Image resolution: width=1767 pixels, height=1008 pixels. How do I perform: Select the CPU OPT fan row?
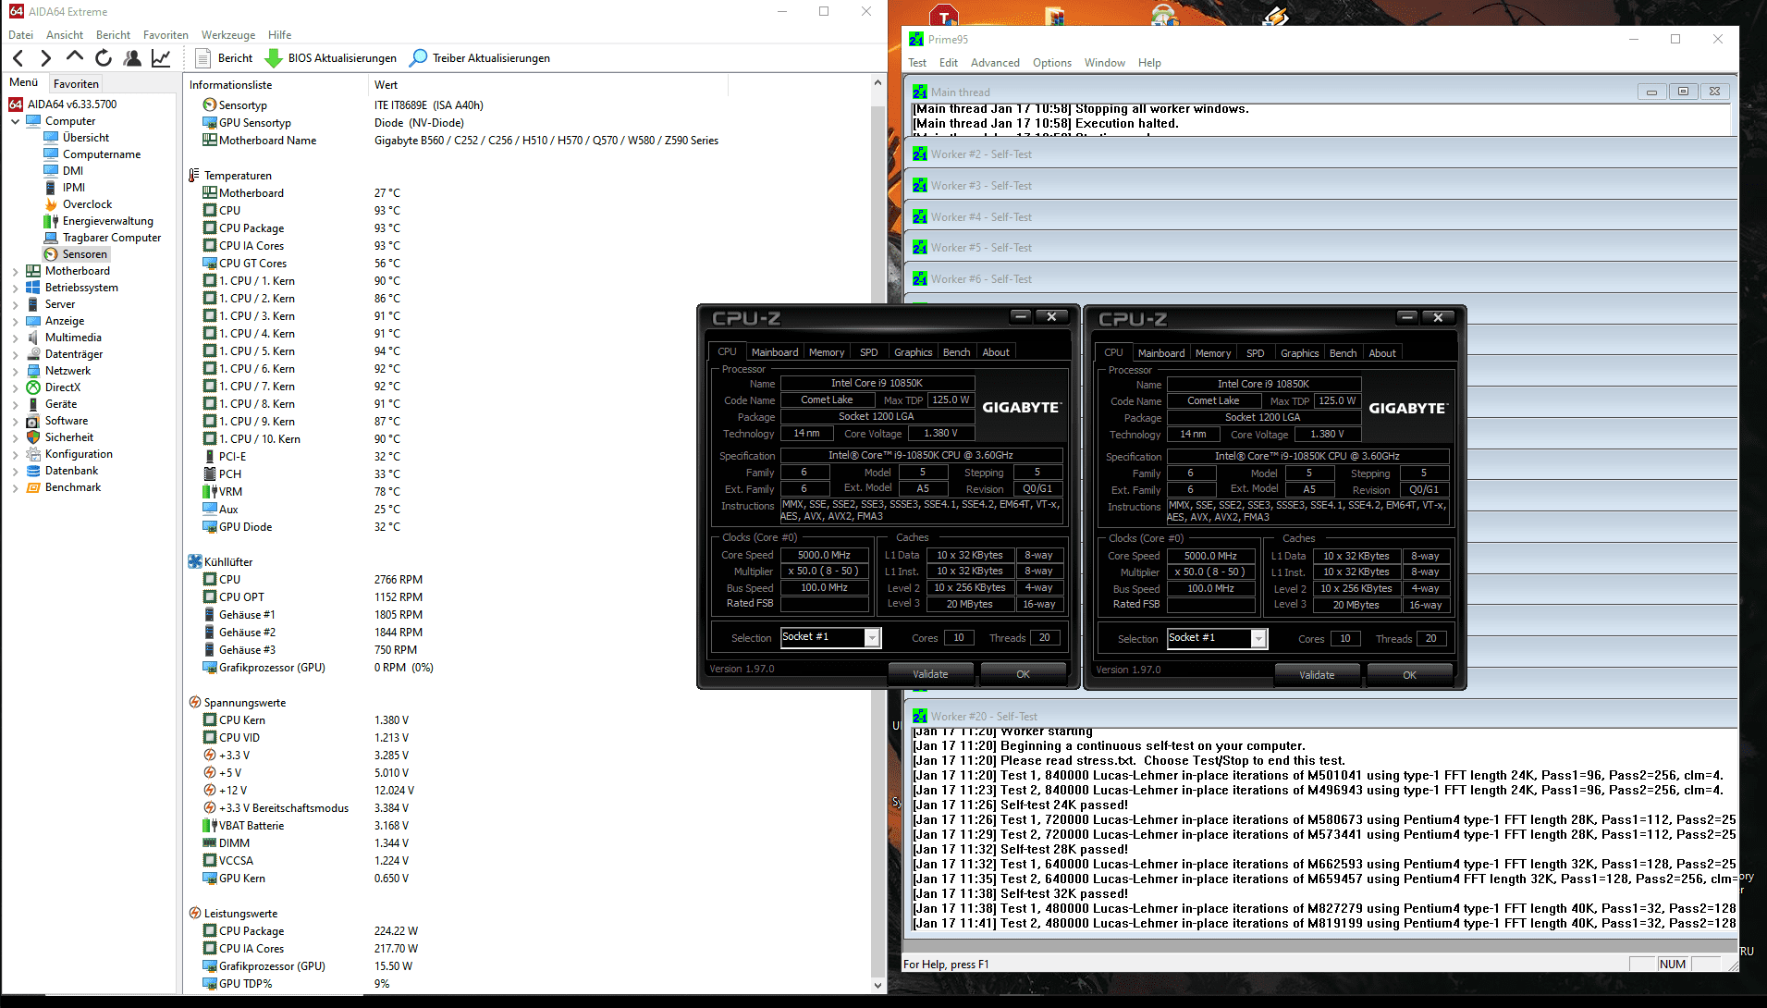(527, 597)
